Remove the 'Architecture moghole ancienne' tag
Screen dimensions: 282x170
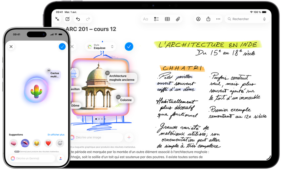click(108, 73)
